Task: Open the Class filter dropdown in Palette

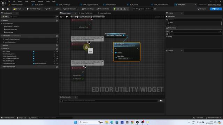Action: point(196,31)
